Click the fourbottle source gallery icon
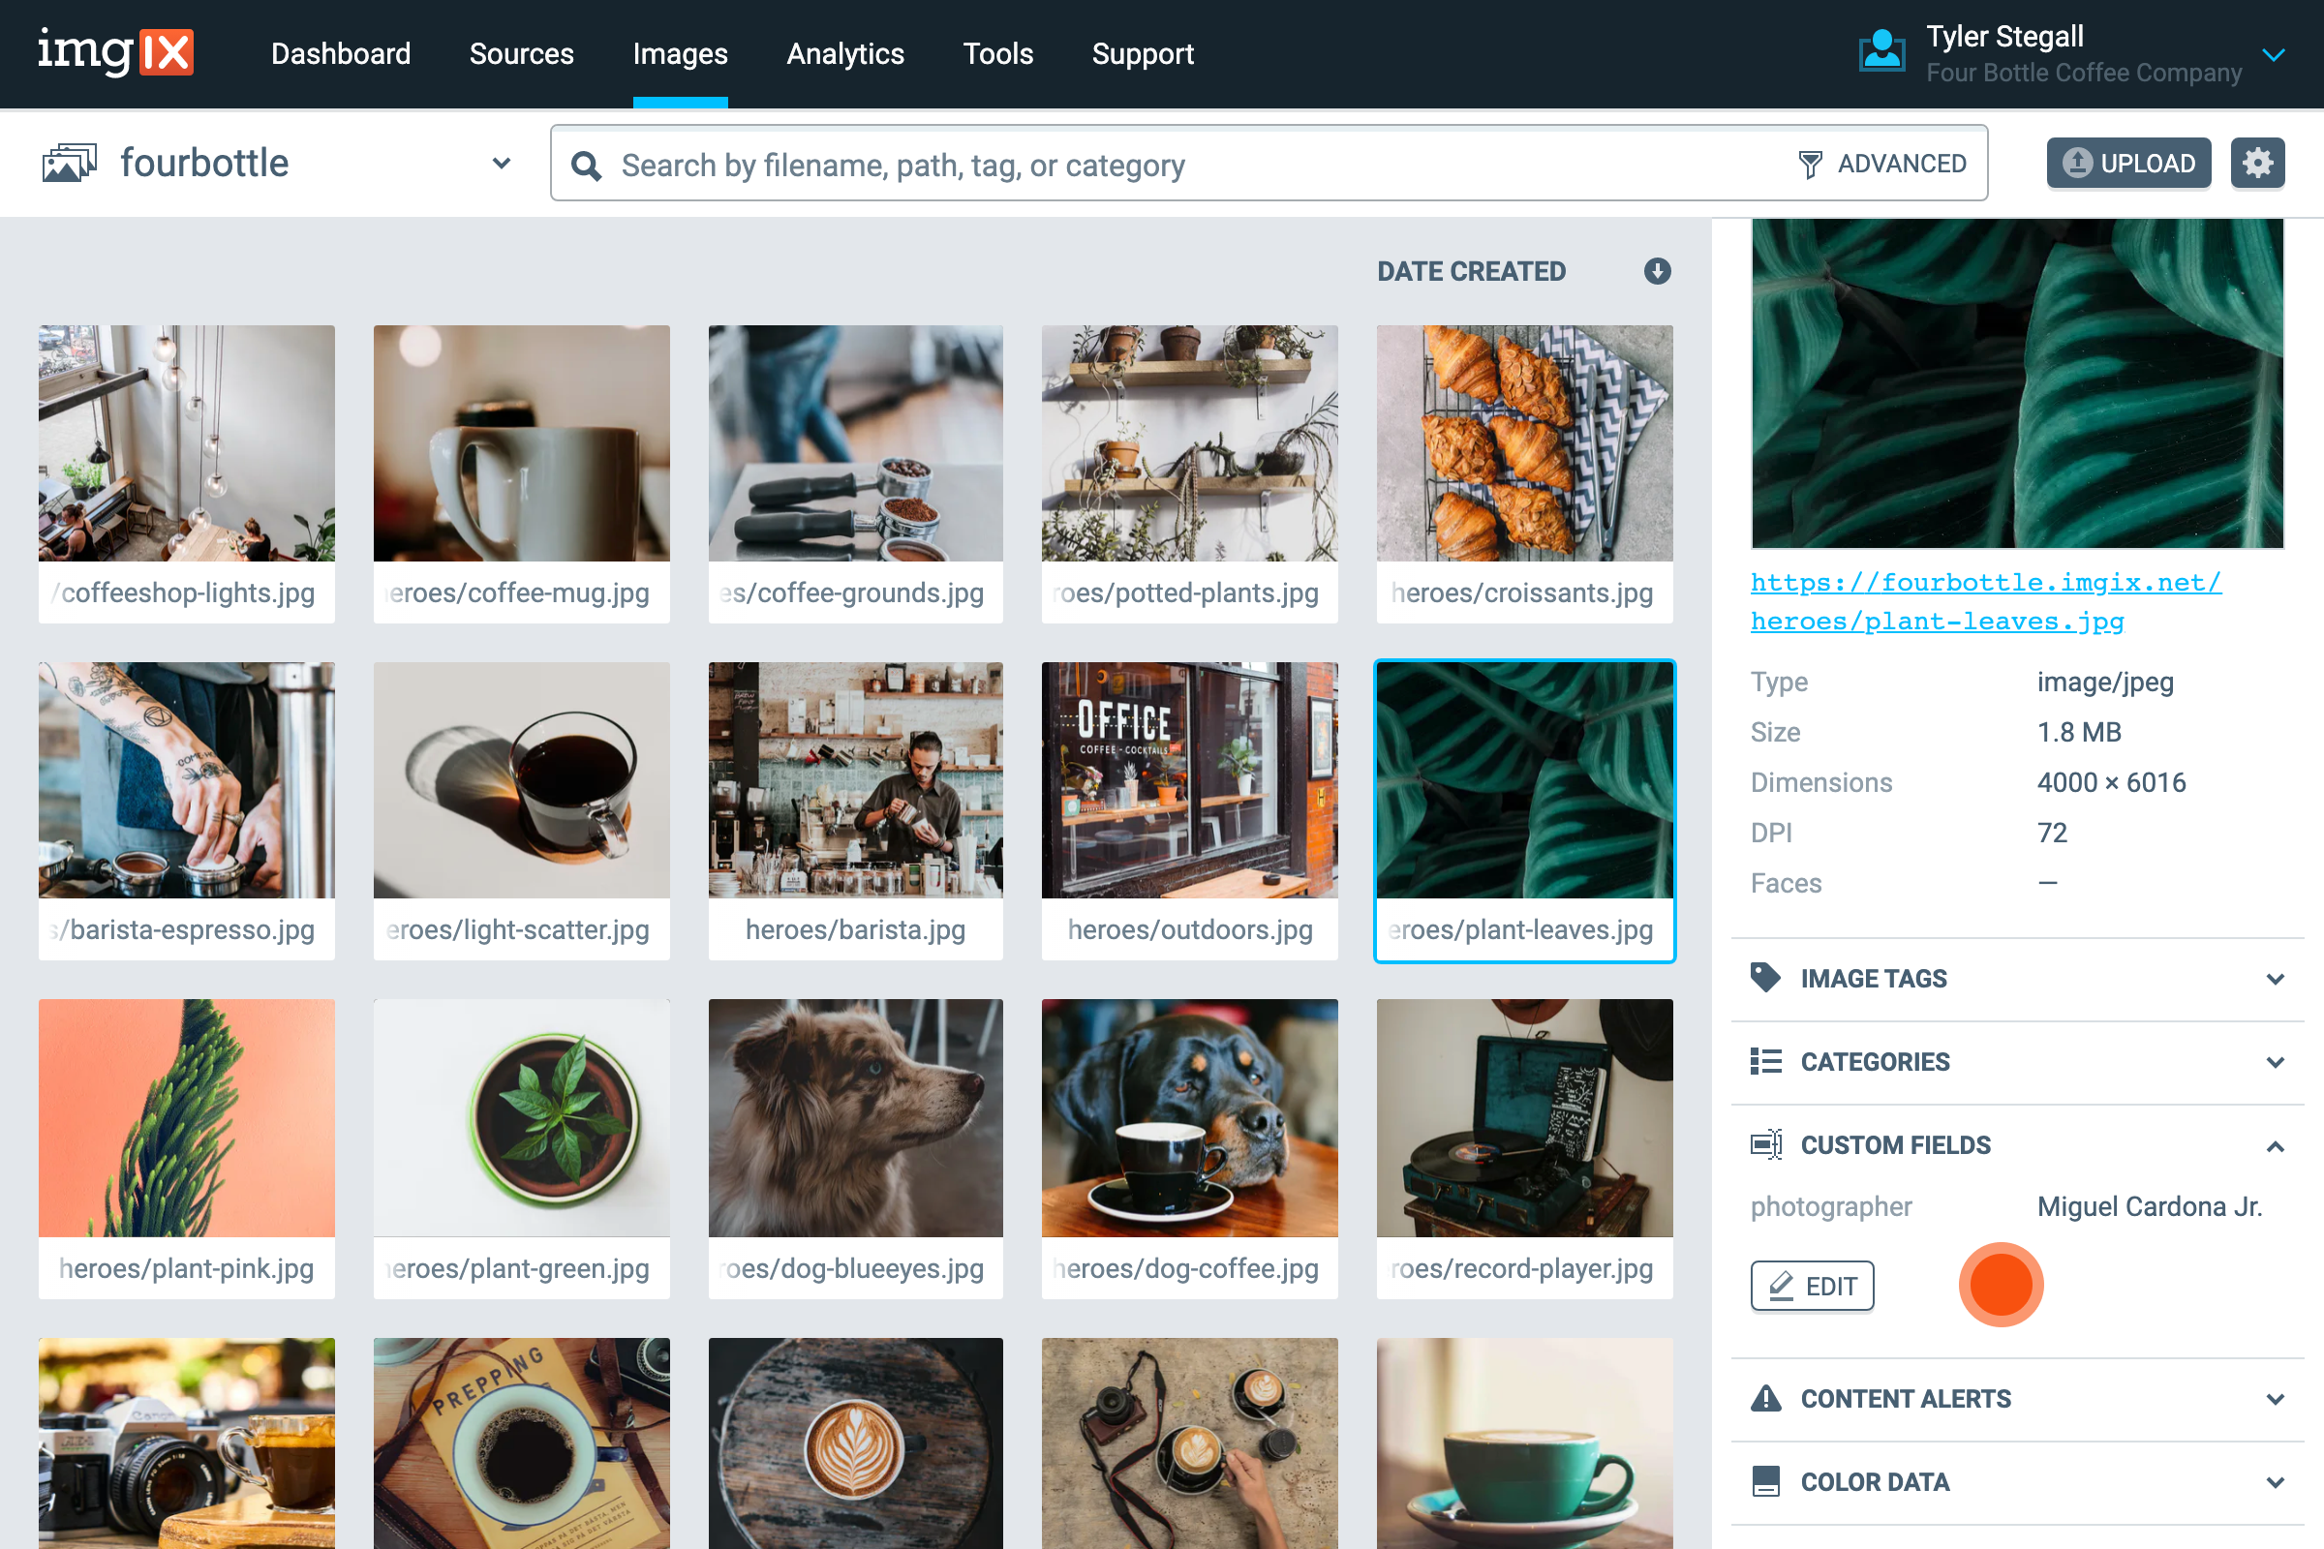Viewport: 2324px width, 1549px height. [69, 163]
